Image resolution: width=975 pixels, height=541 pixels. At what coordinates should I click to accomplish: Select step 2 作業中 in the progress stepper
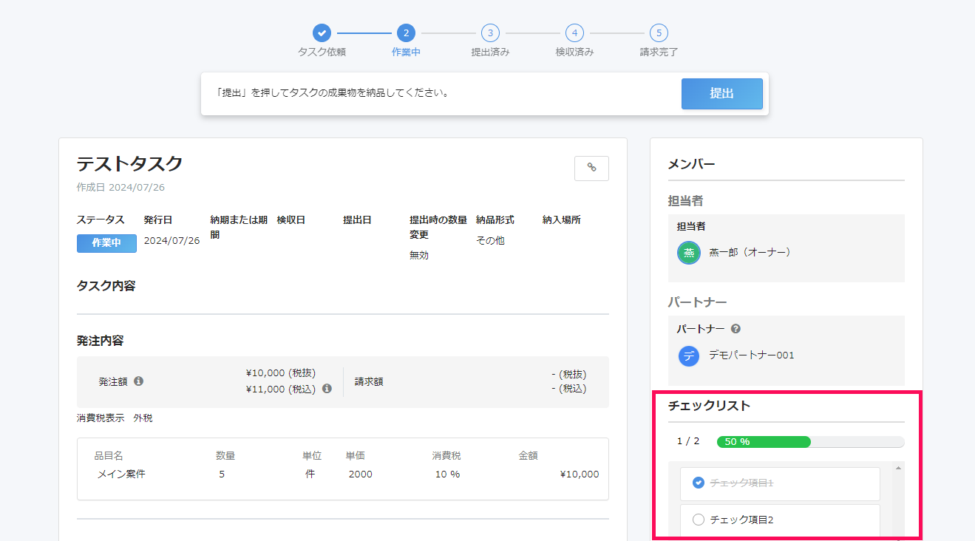click(x=406, y=33)
